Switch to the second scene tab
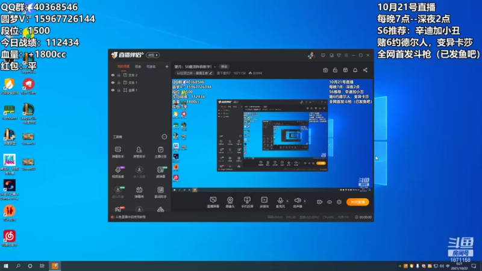 138,66
